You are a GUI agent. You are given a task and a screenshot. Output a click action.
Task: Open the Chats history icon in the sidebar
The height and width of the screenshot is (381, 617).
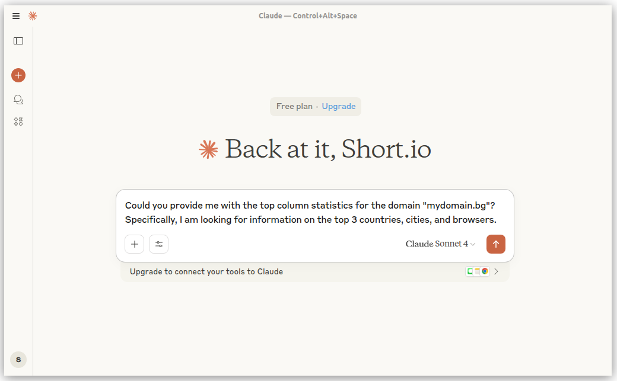18,100
